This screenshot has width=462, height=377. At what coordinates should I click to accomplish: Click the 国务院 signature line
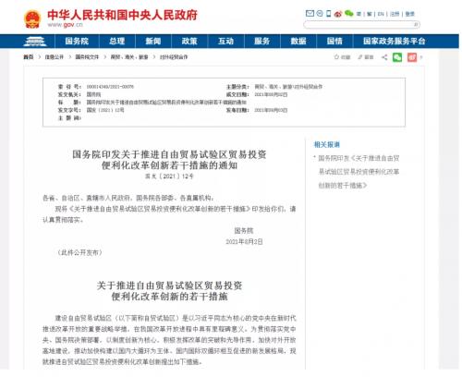pos(244,230)
